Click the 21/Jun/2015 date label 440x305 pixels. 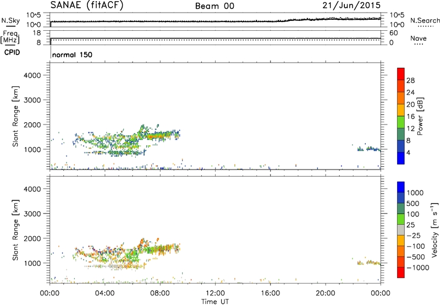pyautogui.click(x=351, y=6)
